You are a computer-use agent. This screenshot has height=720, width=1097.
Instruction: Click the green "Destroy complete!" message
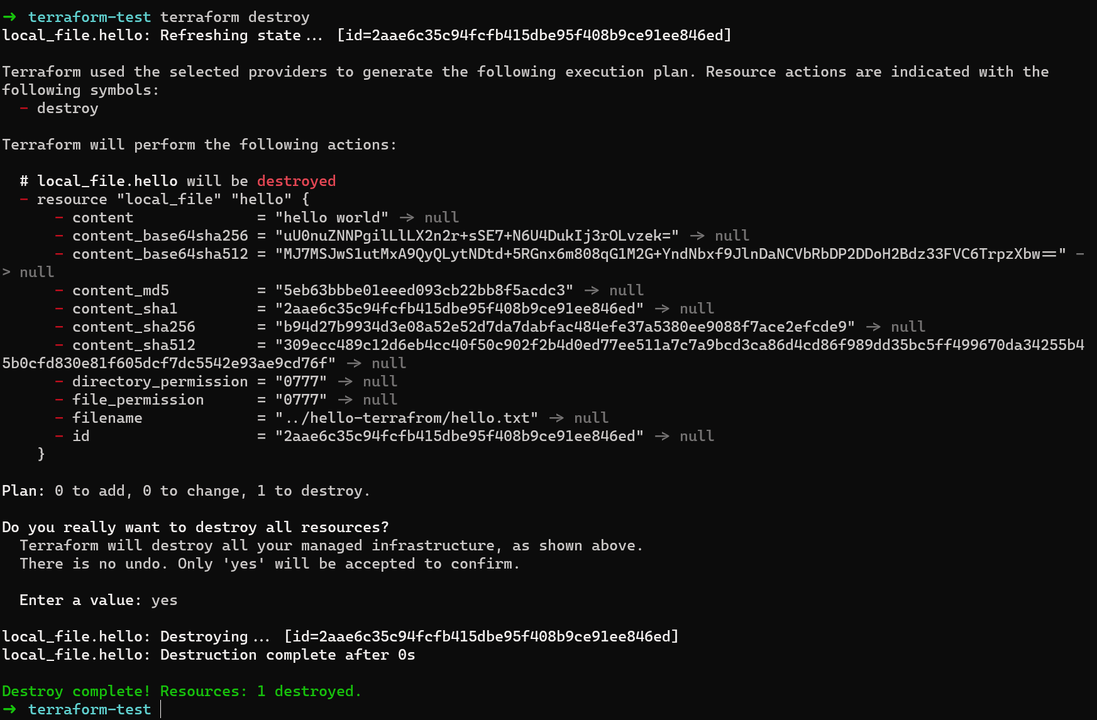(75, 691)
